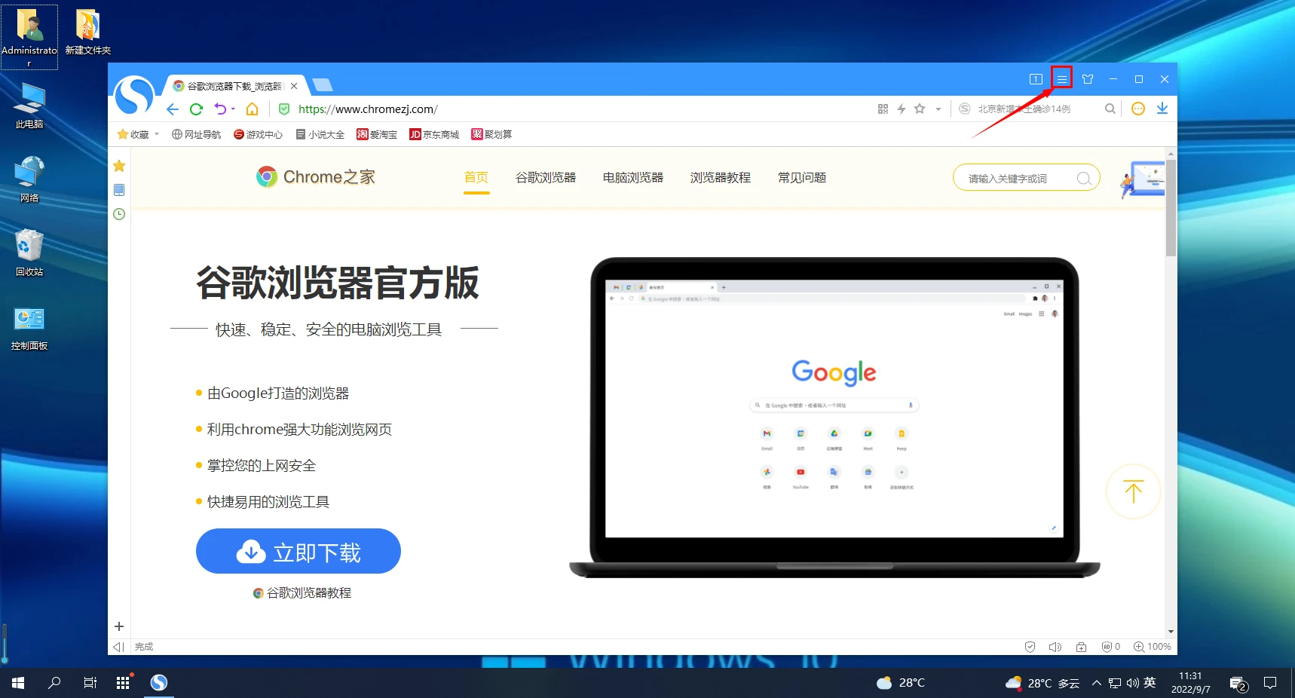
Task: Collapse the sidebar with bottom-left toggle
Action: (118, 647)
